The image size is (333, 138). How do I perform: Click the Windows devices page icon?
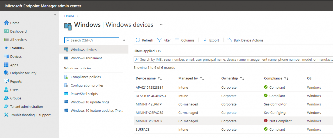tap(68, 26)
